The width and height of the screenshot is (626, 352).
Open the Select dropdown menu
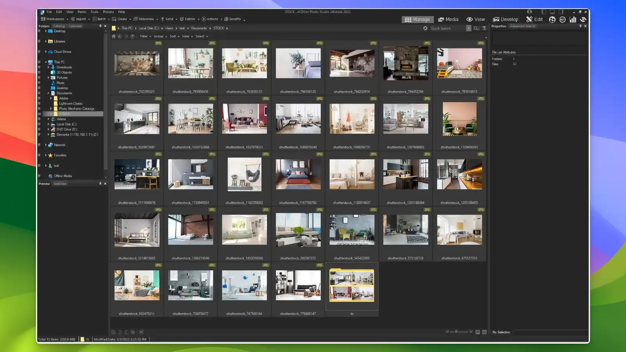point(199,36)
